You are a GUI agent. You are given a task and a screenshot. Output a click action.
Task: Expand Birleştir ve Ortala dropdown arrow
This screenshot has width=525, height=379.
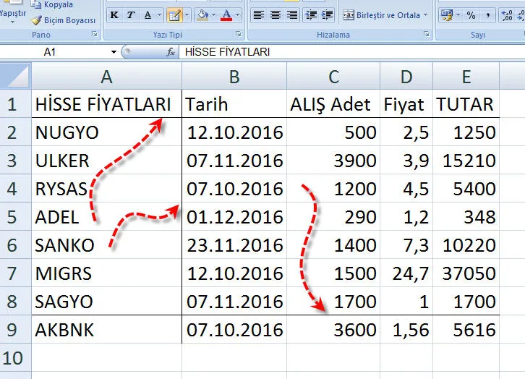pyautogui.click(x=425, y=15)
